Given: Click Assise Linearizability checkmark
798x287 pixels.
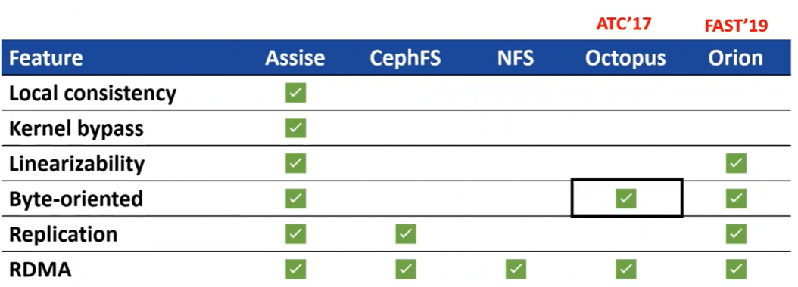Looking at the screenshot, I should [295, 164].
